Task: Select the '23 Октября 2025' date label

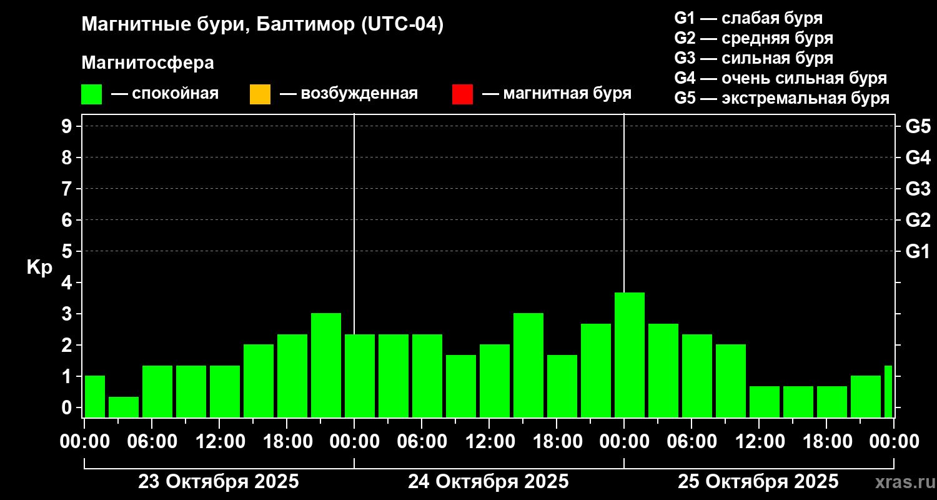Action: point(219,482)
